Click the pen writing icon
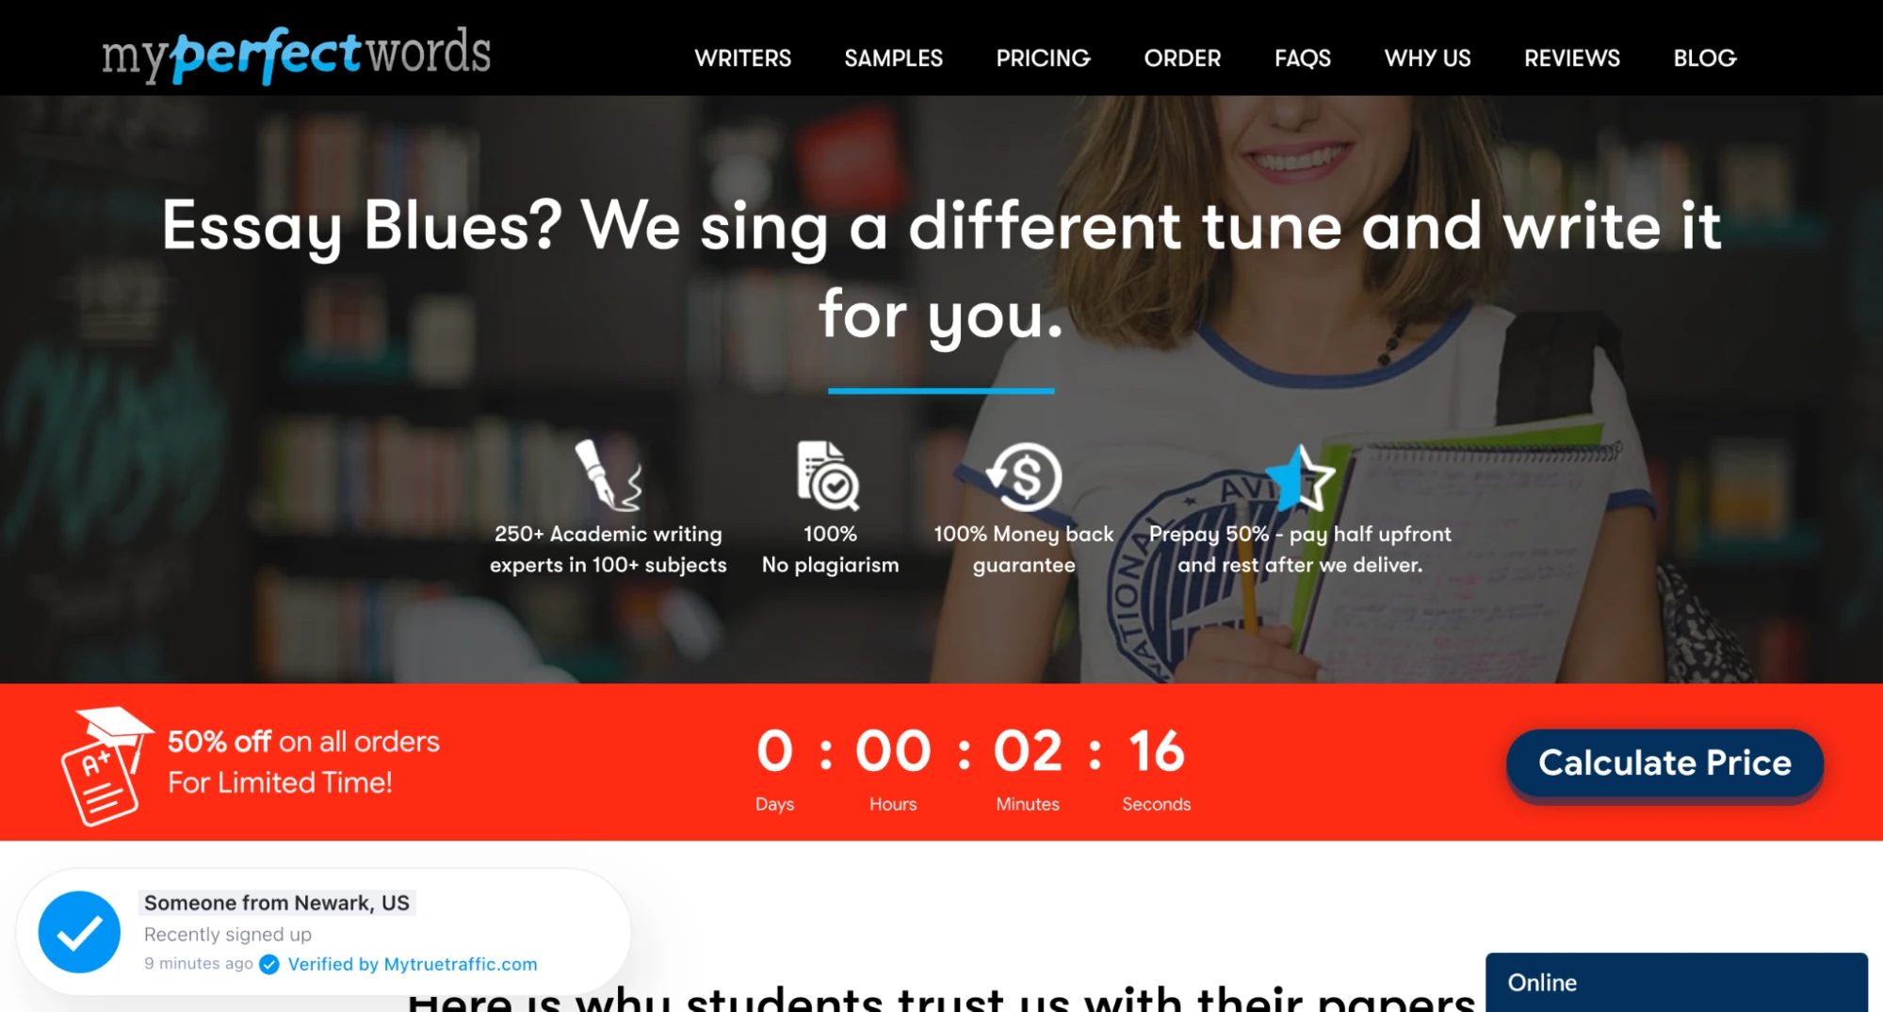The width and height of the screenshot is (1883, 1012). click(608, 474)
